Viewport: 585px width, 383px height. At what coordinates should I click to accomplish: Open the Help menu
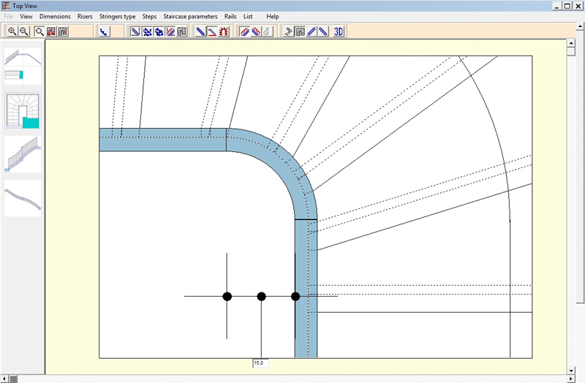pyautogui.click(x=272, y=16)
